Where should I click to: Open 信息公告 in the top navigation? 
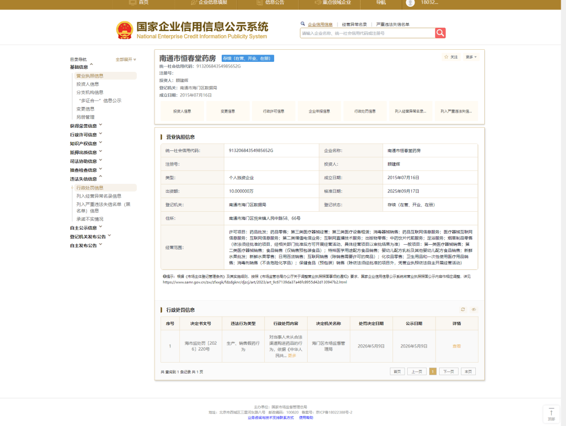tap(270, 3)
